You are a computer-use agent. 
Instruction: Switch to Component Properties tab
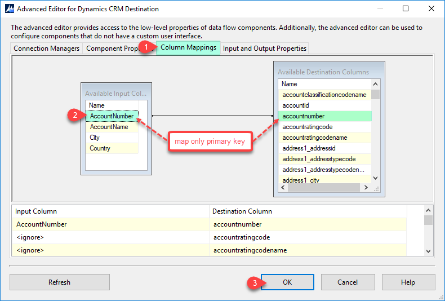pyautogui.click(x=119, y=48)
